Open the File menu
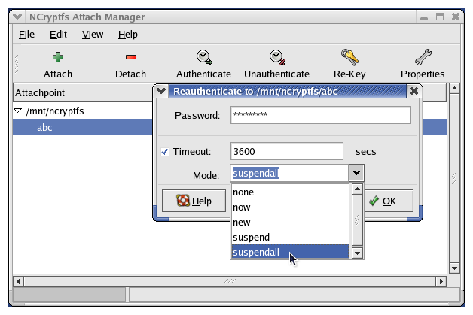Image resolution: width=473 pixels, height=315 pixels. pos(26,35)
